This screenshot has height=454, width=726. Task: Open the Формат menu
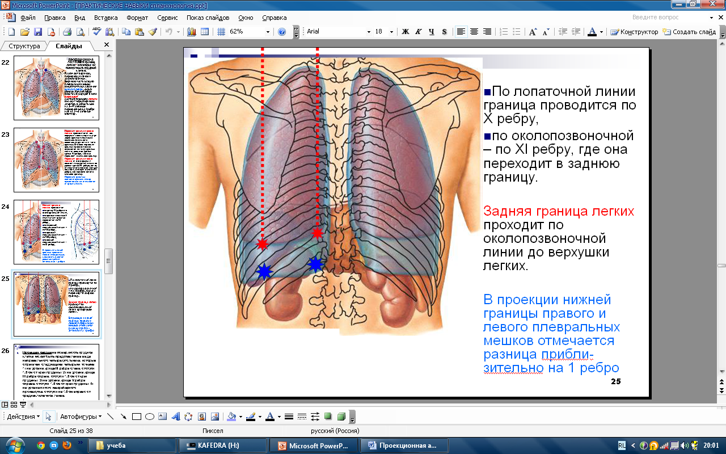click(137, 18)
